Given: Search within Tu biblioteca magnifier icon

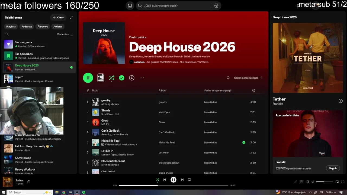Looking at the screenshot, I should click(x=7, y=34).
